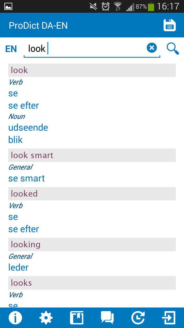Screen dimensions: 184x328
Task: Open the translation 'se smart'
Action: pyautogui.click(x=27, y=178)
